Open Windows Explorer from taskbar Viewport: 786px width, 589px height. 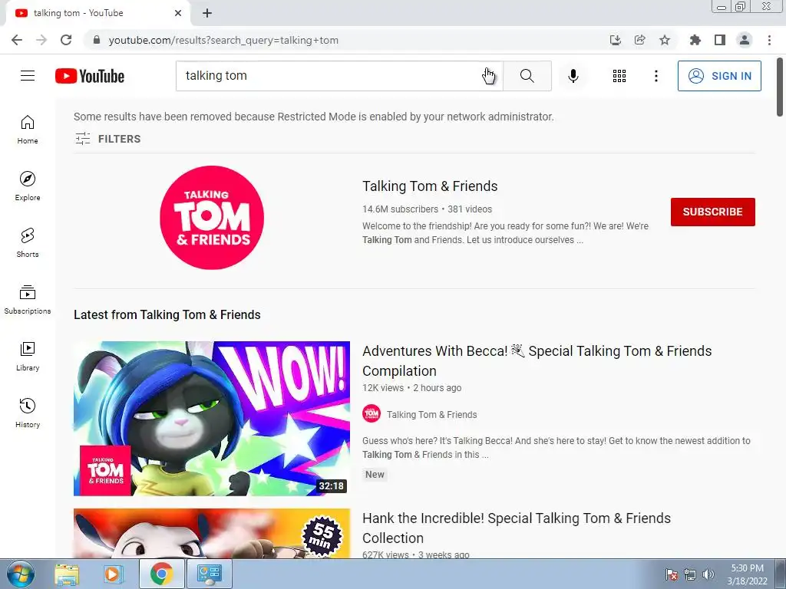coord(67,574)
